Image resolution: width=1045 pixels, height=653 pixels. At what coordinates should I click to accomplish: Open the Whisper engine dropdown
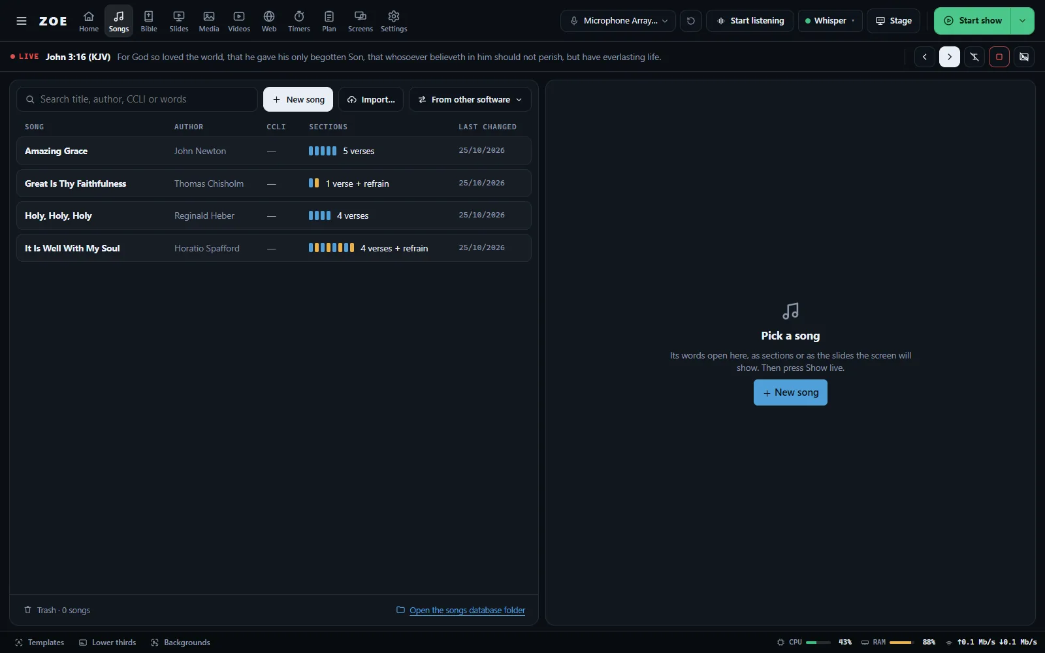tap(830, 21)
